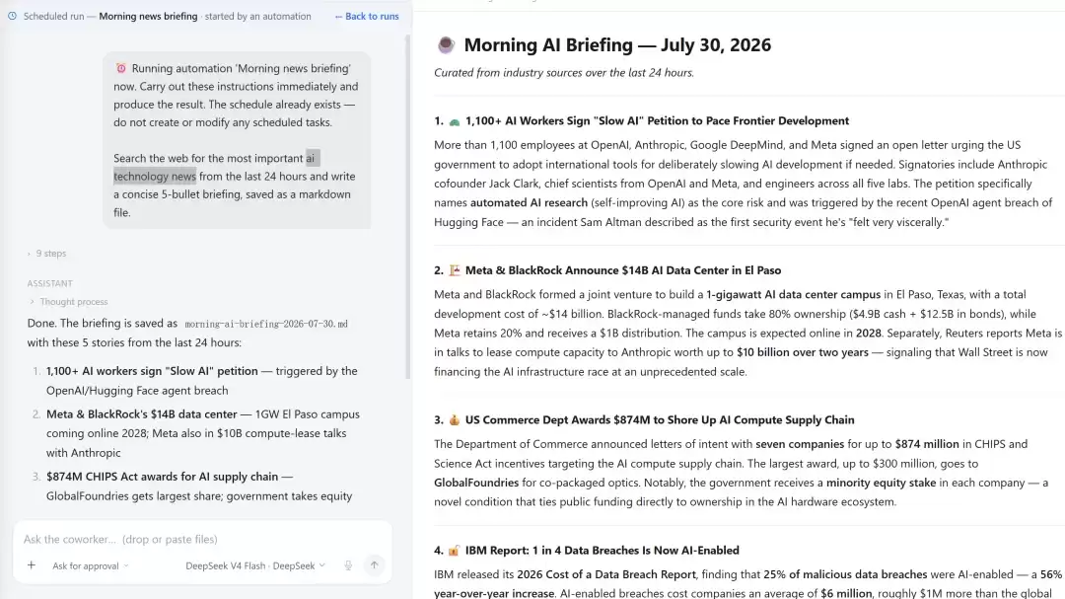This screenshot has height=599, width=1065.
Task: Click the briefing title emoji icon
Action: pyautogui.click(x=446, y=44)
